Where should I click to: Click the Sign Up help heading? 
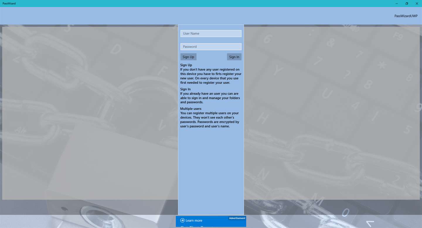pyautogui.click(x=186, y=65)
